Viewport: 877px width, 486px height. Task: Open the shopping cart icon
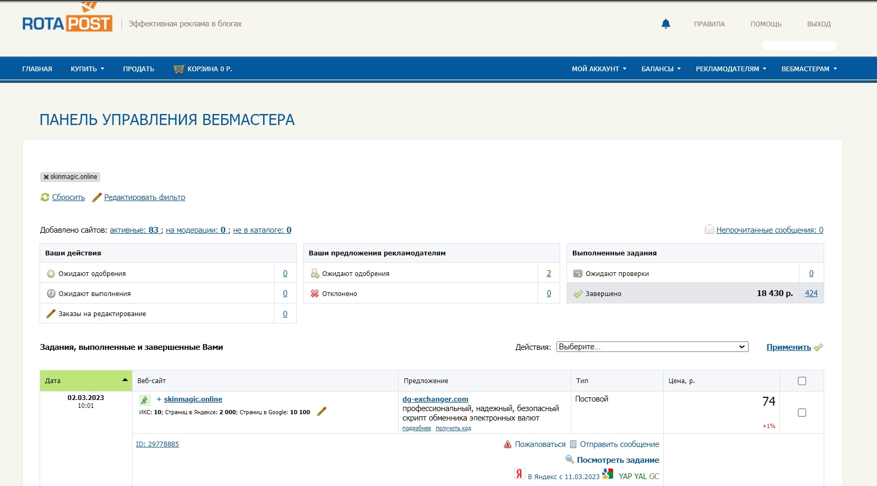[179, 69]
